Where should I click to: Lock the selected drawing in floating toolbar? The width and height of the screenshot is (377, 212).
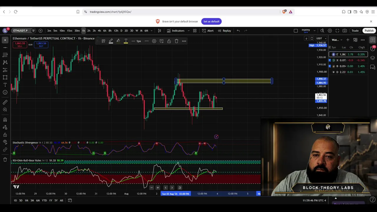pos(169,41)
